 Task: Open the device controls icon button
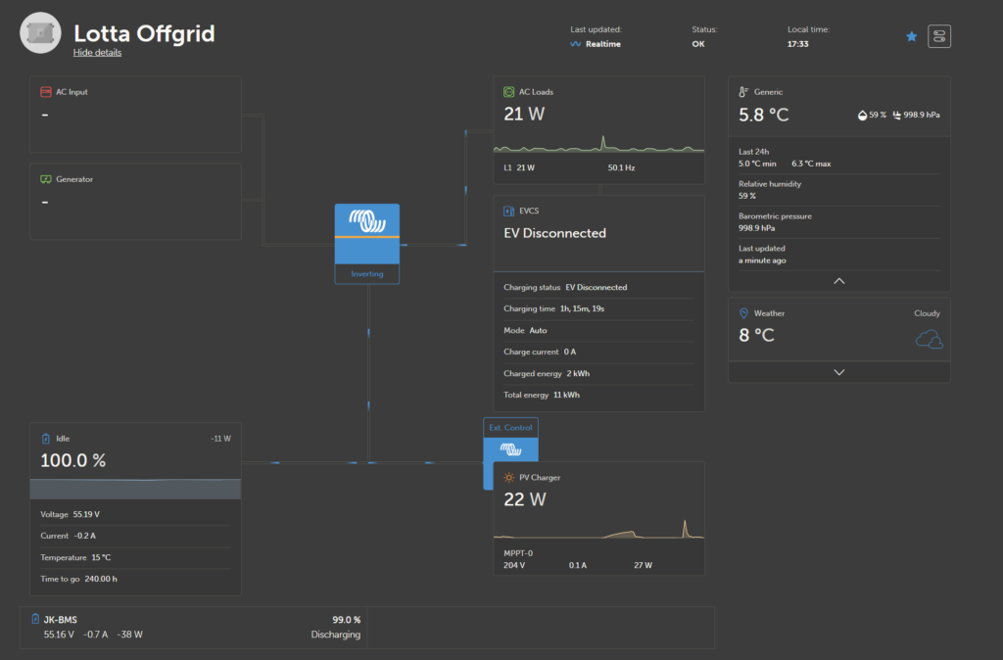tap(939, 36)
